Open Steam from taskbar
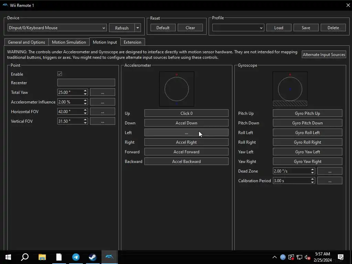 [x=92, y=257]
